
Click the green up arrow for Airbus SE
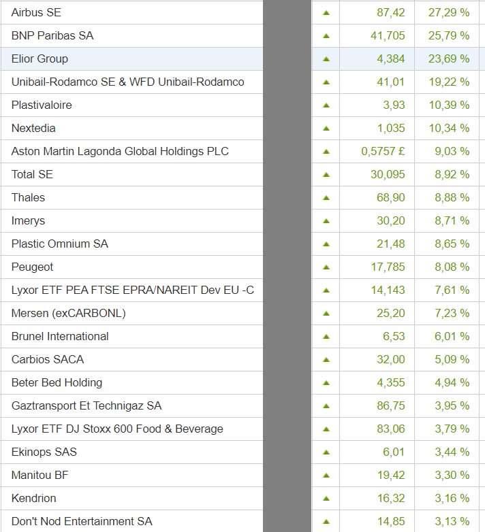coord(326,12)
